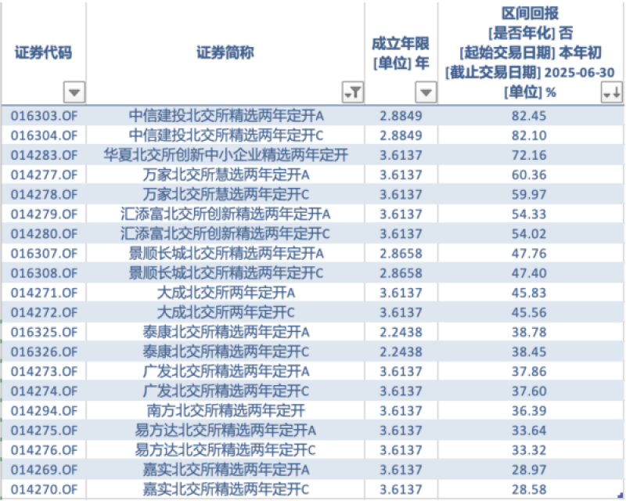Select fund name 易方达北交所精选两年定开A
The height and width of the screenshot is (501, 626).
tap(226, 431)
